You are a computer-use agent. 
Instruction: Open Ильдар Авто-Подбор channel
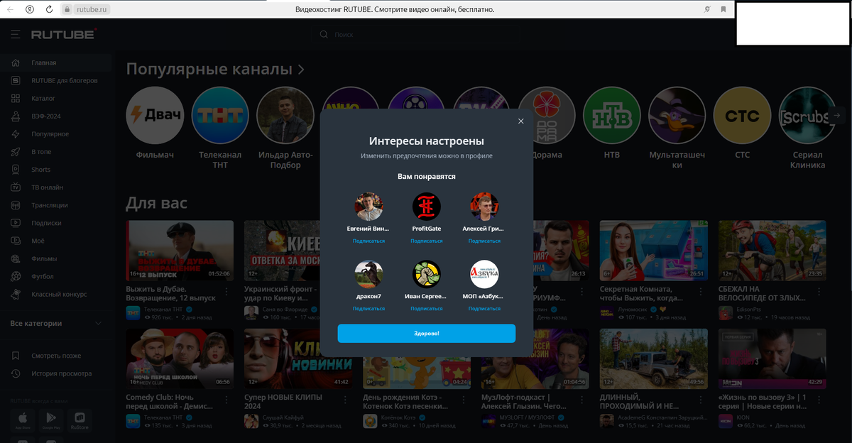click(x=285, y=115)
